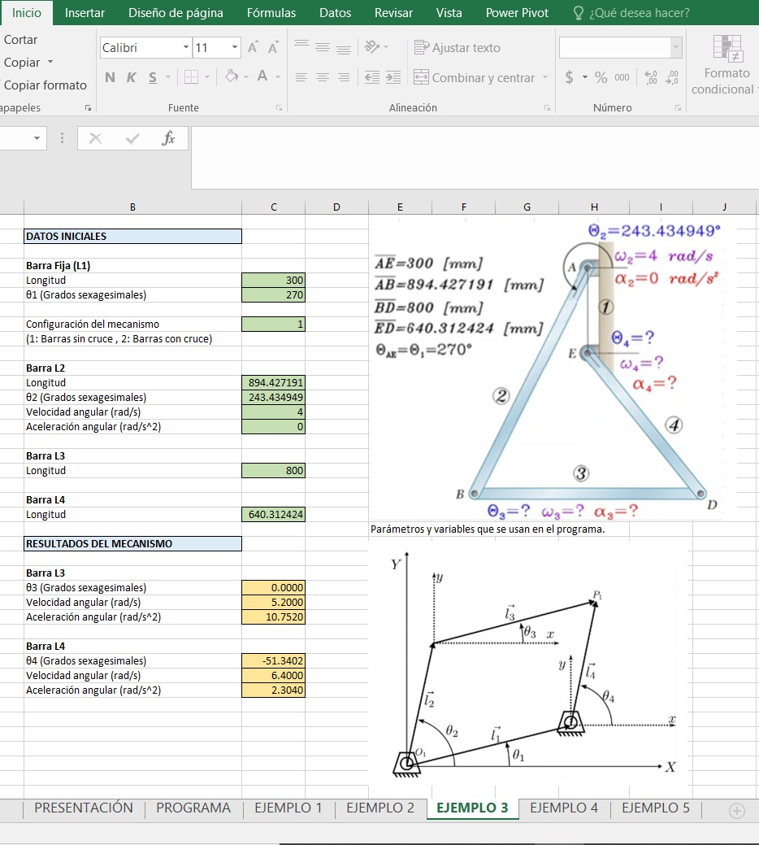Decrease font size icon
The width and height of the screenshot is (759, 845).
point(274,47)
